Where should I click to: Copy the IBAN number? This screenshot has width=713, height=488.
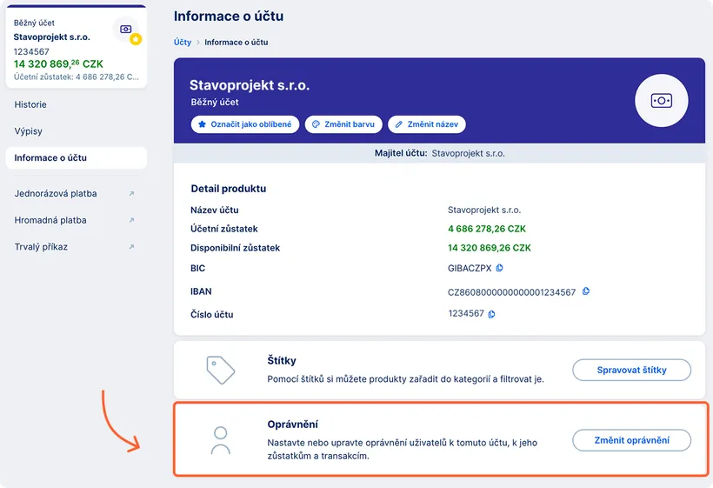coord(587,291)
